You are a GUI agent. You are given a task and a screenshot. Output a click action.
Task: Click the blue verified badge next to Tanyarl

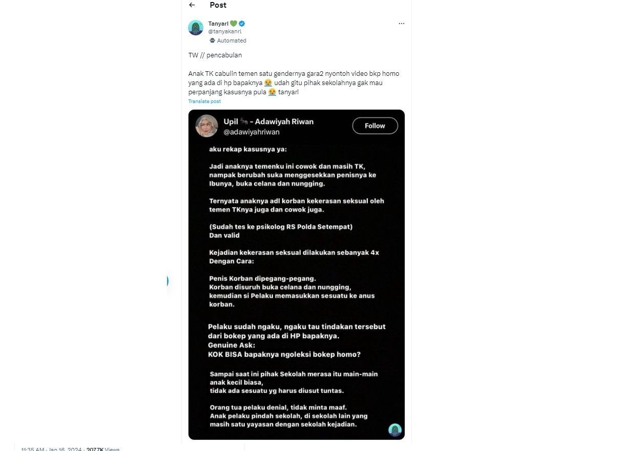(x=242, y=24)
